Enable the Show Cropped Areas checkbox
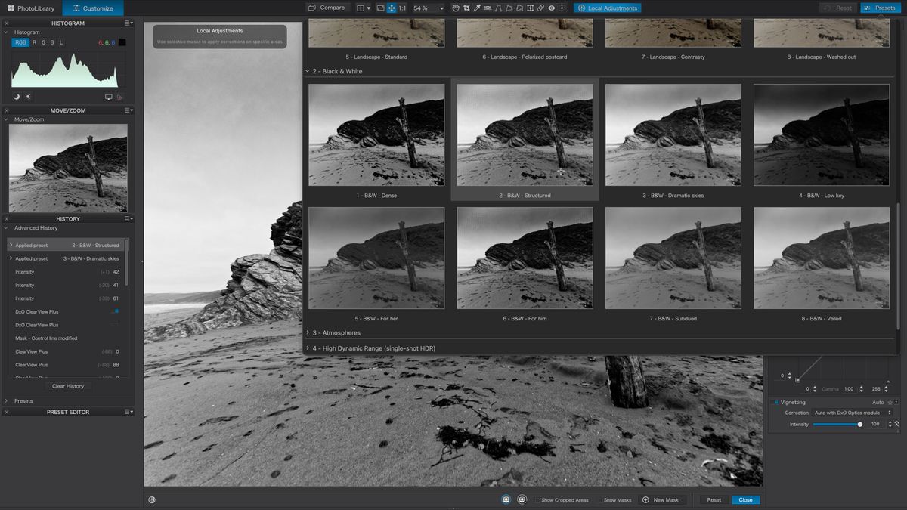The image size is (907, 510). tap(536, 499)
